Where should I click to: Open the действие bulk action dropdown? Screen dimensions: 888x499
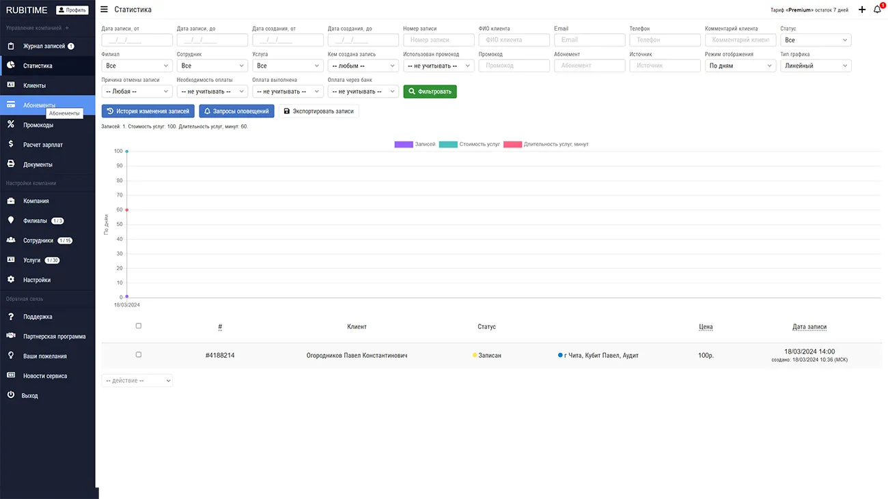[137, 380]
